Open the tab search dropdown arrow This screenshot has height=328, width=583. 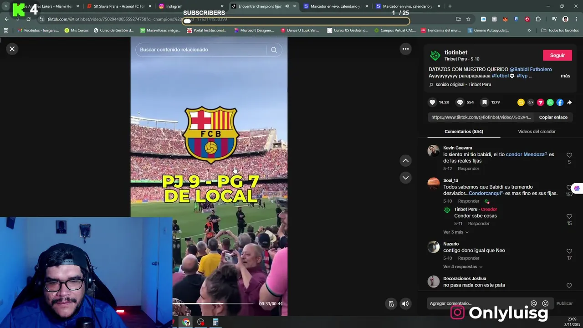tap(6, 6)
